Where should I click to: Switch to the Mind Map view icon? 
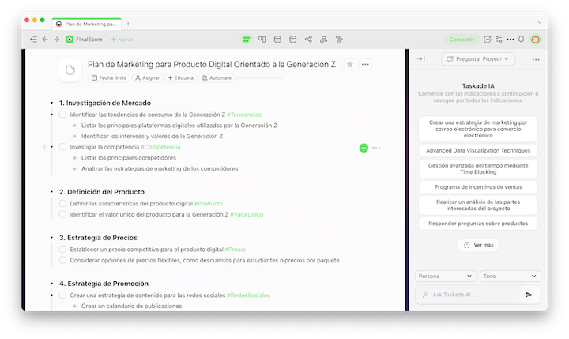click(308, 40)
